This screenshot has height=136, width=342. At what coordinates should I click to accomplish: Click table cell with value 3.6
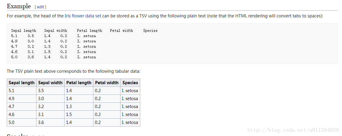[x=50, y=122]
